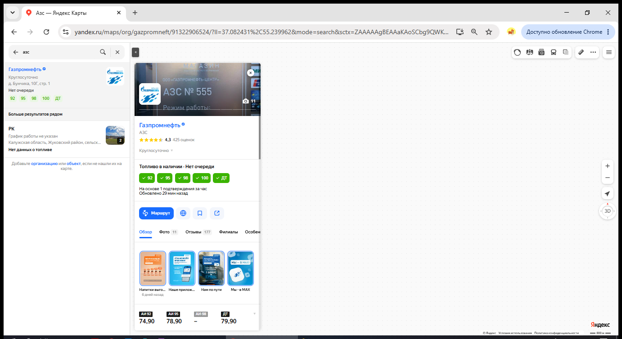The image size is (622, 339).
Task: Open the Наше приложение story thumbnail
Action: 182,268
